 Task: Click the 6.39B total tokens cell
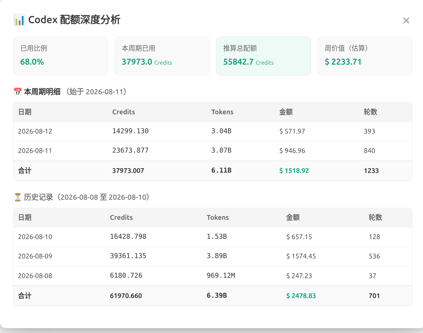217,296
